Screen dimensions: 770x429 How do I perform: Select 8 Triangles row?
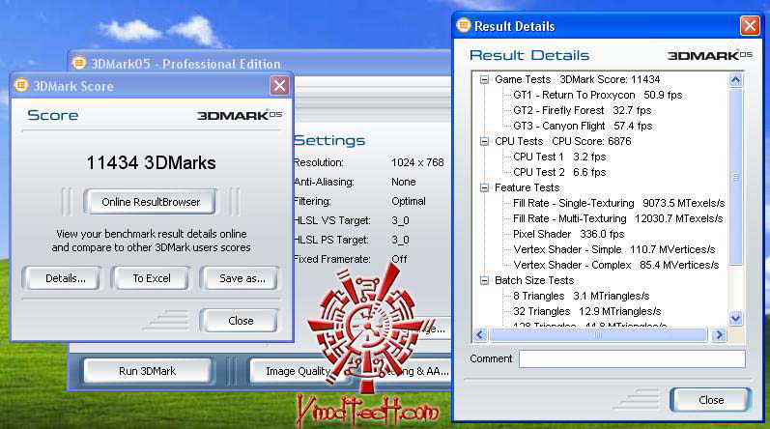[x=581, y=296]
